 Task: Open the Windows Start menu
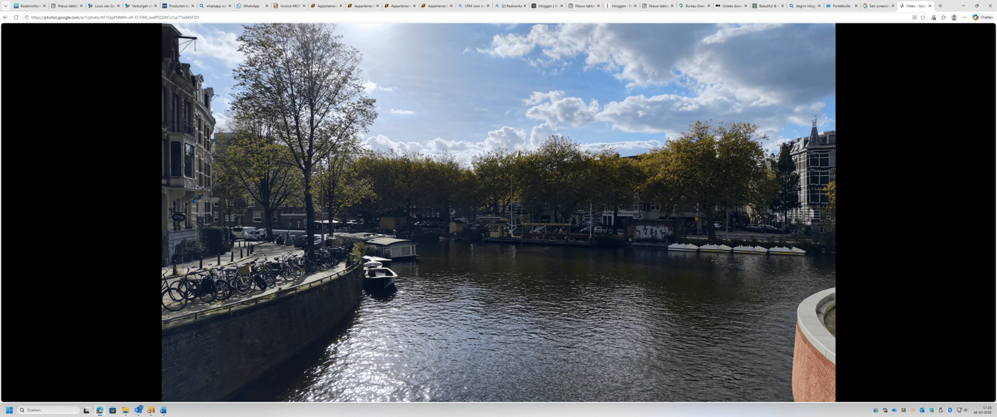click(9, 410)
